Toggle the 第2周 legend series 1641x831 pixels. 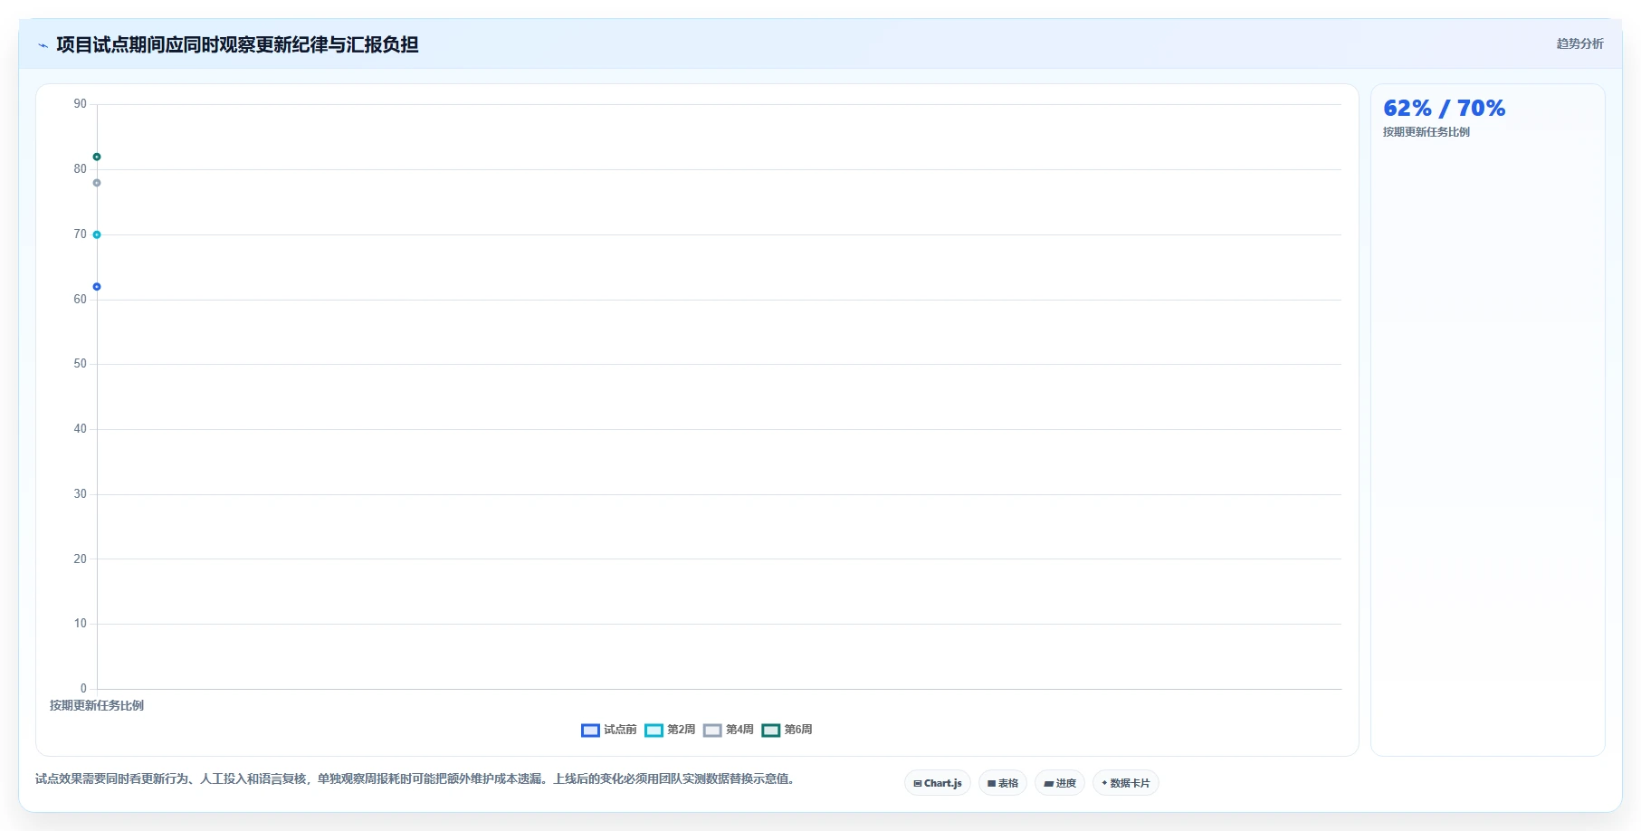click(x=670, y=730)
